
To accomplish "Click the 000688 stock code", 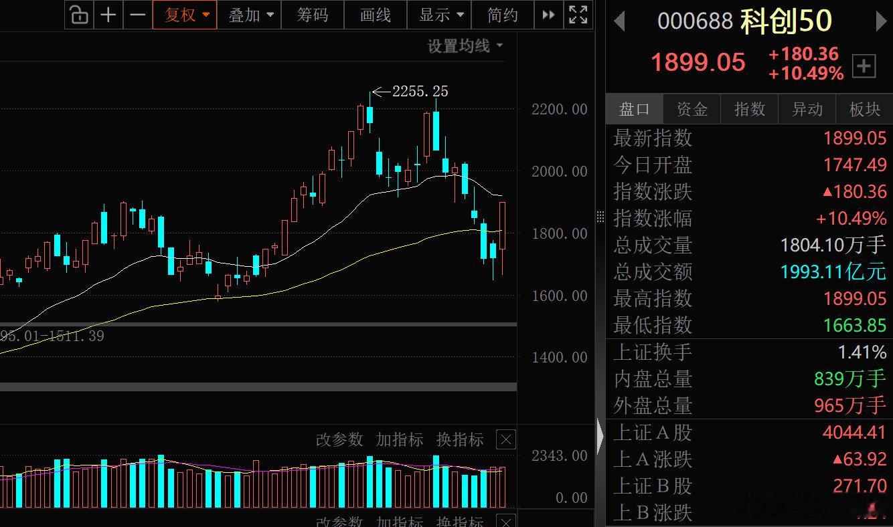I will click(695, 22).
